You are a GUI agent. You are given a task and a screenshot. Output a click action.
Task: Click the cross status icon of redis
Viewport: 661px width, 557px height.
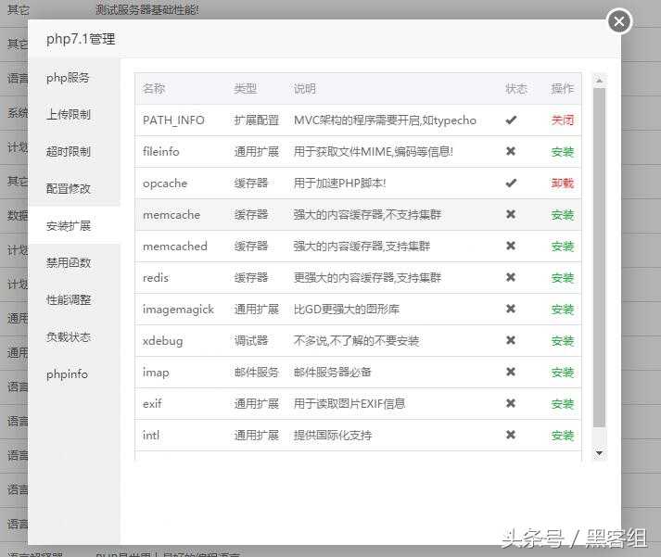511,277
